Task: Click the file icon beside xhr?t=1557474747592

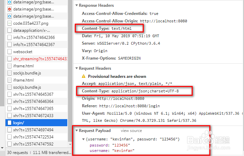Action: (10, 144)
